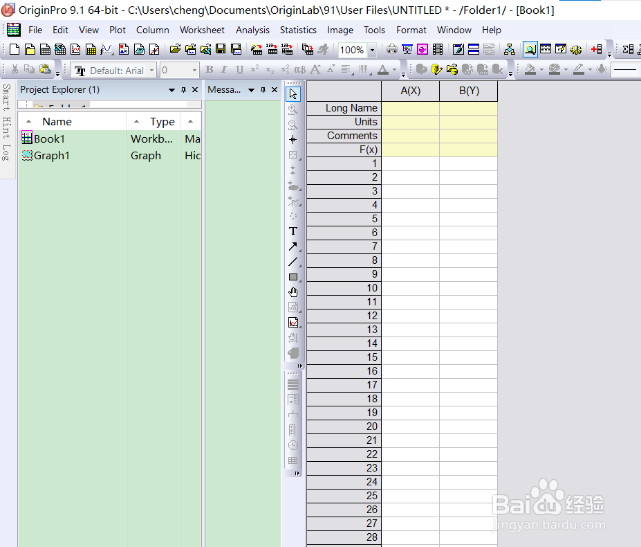The image size is (641, 547).
Task: Create a new graph window
Action: [75, 50]
